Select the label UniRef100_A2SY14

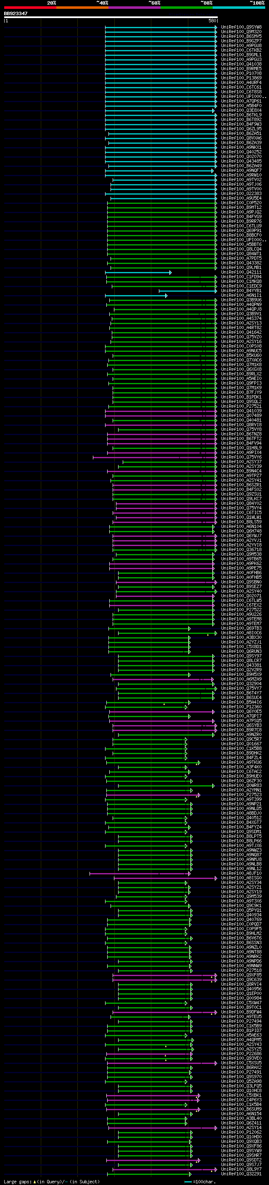(241, 1128)
